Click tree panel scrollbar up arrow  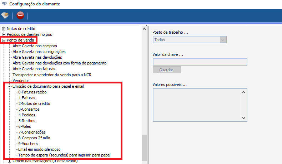click(144, 29)
